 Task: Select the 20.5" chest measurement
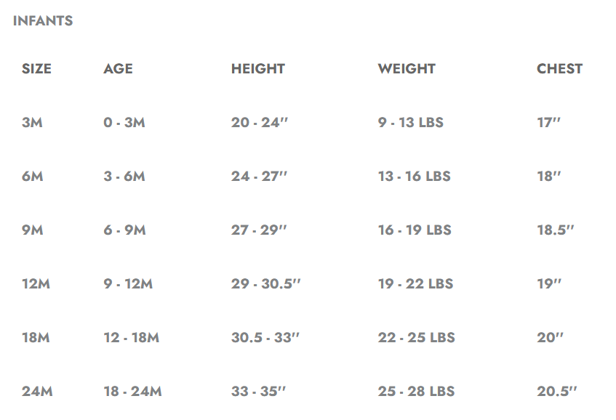(x=557, y=392)
